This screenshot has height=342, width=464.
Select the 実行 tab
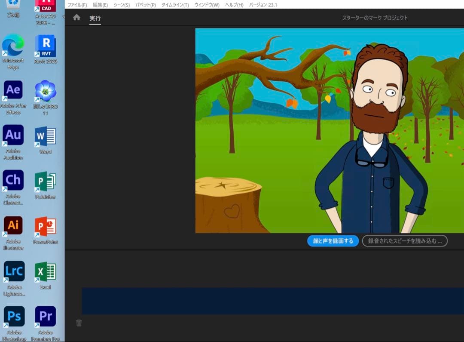[x=95, y=18]
